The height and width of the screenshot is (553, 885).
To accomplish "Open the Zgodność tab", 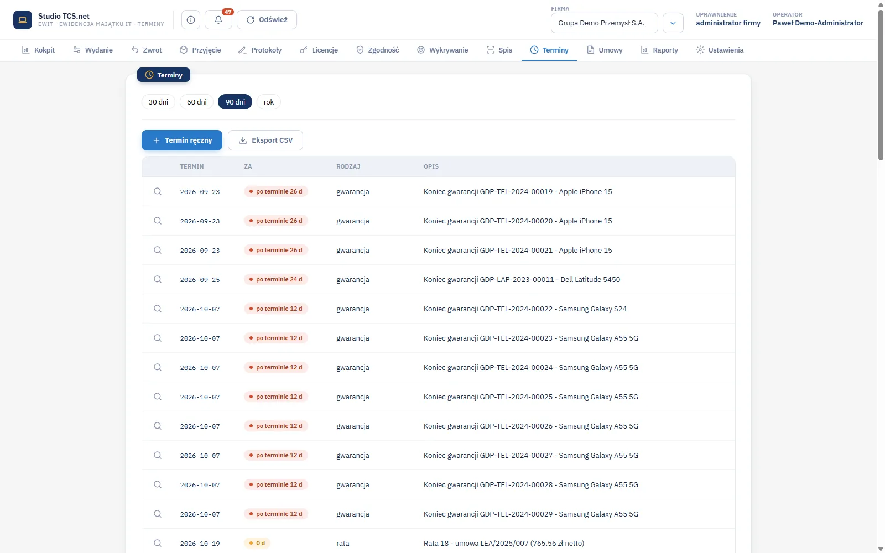I will tap(377, 50).
